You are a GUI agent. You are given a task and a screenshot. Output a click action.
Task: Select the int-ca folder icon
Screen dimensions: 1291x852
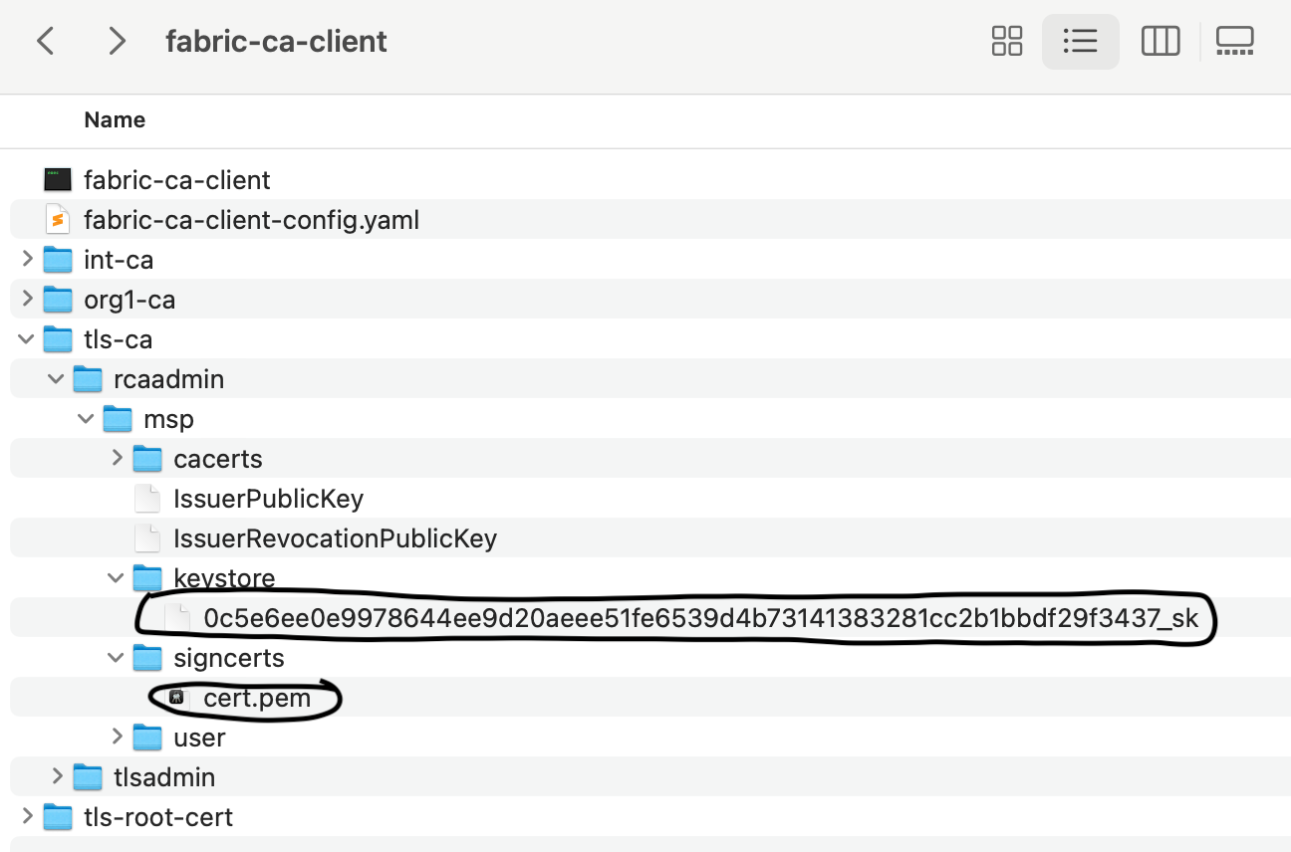click(59, 260)
